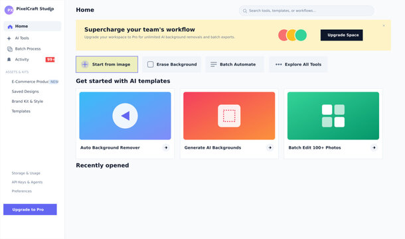
Task: Click the Erase Background button
Action: (172, 64)
